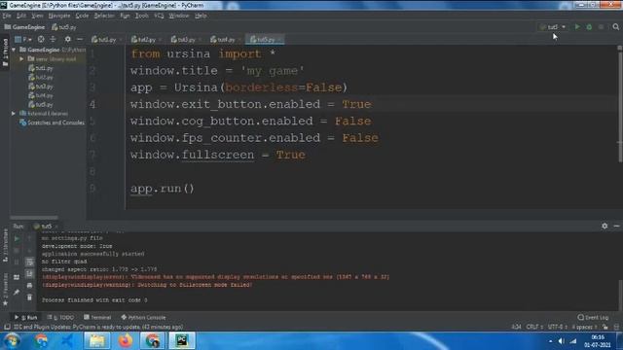Select tut4.py in project tree
This screenshot has height=350, width=623.
click(41, 95)
